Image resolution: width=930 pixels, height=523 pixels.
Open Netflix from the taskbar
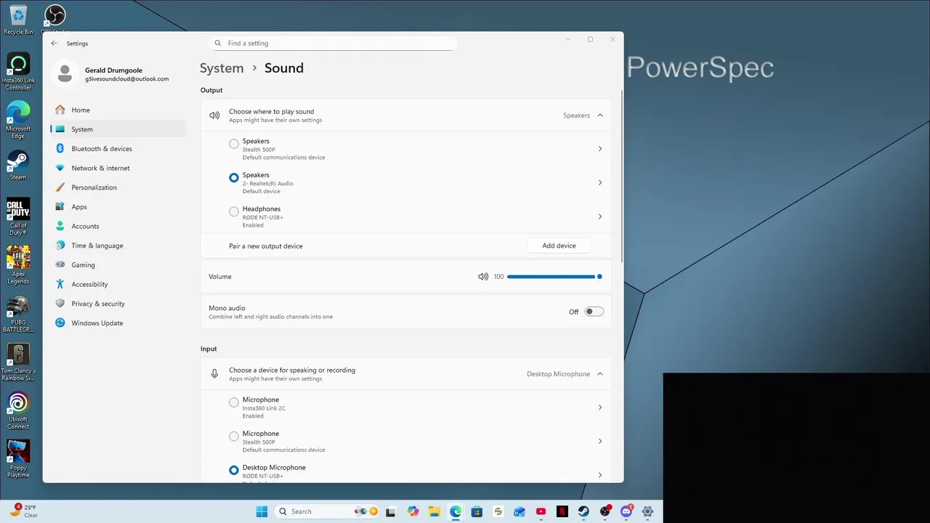[x=562, y=511]
